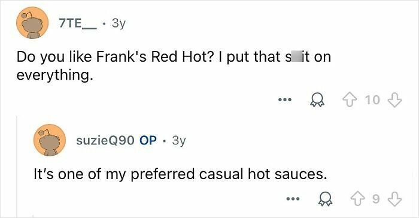This screenshot has width=419, height=218.
Task: Open the 7TE__ username link
Action: click(78, 23)
